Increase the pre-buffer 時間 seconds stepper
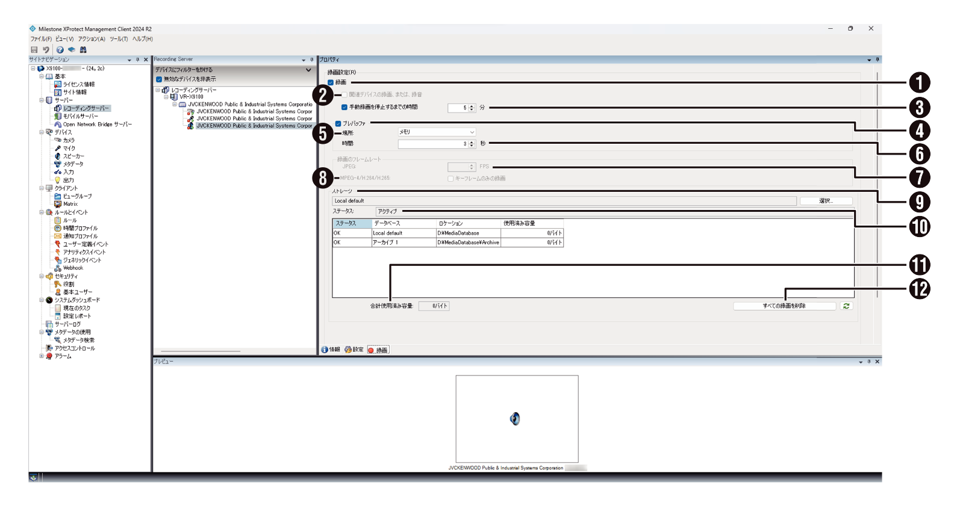Viewport: 960px width, 506px height. [x=472, y=143]
